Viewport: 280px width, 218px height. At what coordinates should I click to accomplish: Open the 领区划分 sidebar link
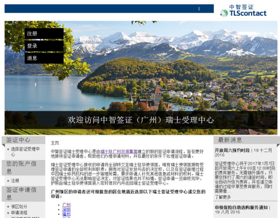coord(19,207)
